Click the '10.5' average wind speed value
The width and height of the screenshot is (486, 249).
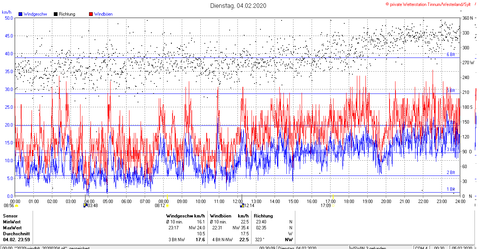[201, 234]
